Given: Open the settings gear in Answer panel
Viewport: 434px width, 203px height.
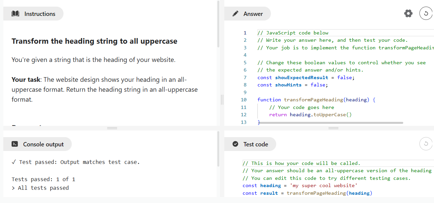Looking at the screenshot, I should coord(409,14).
